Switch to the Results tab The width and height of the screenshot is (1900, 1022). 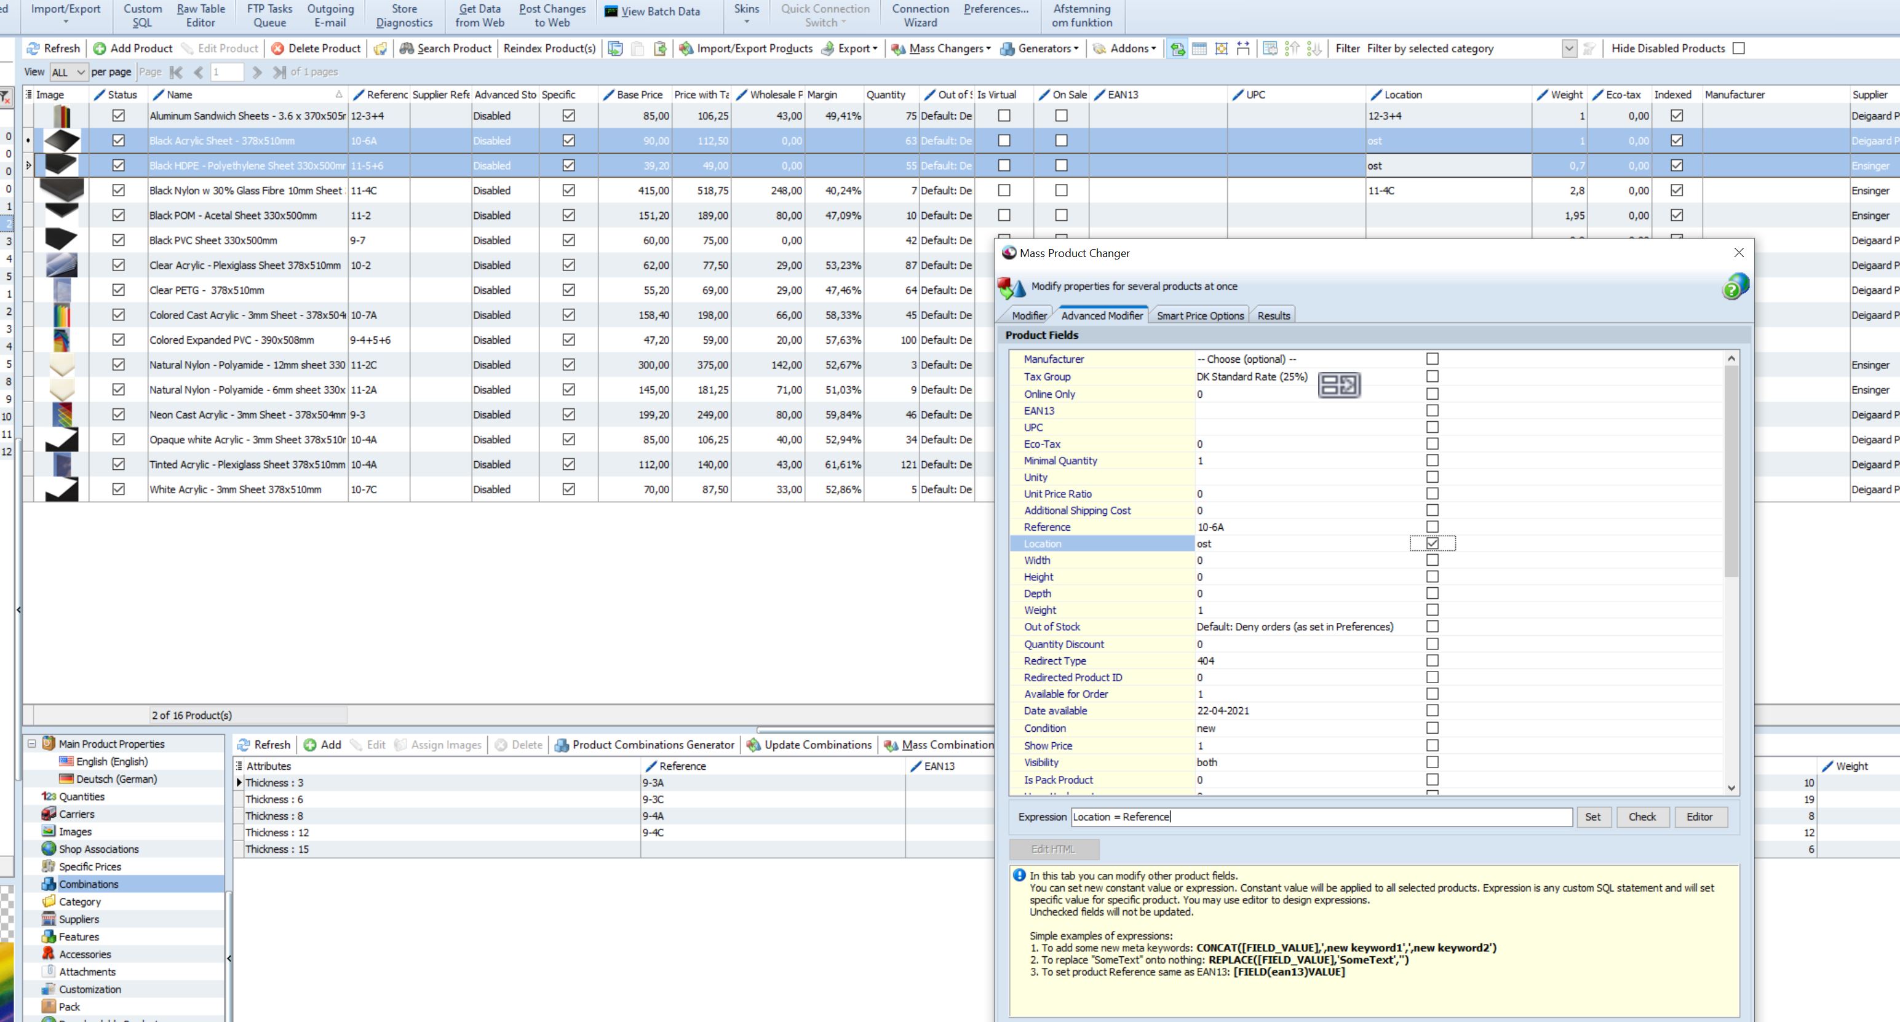(1273, 315)
